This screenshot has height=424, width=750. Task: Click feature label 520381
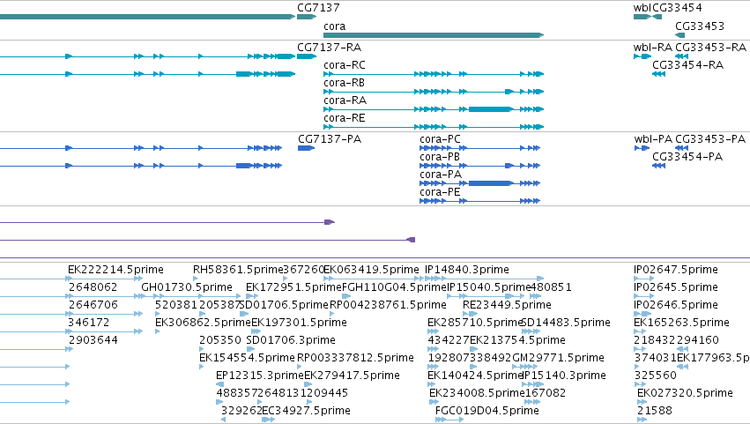click(175, 305)
